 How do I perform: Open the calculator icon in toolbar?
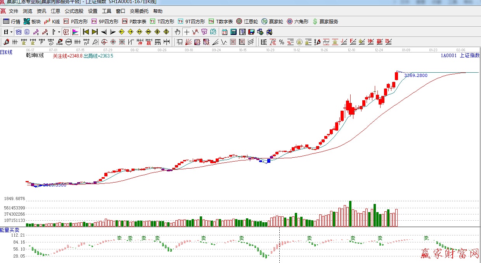click(x=234, y=32)
